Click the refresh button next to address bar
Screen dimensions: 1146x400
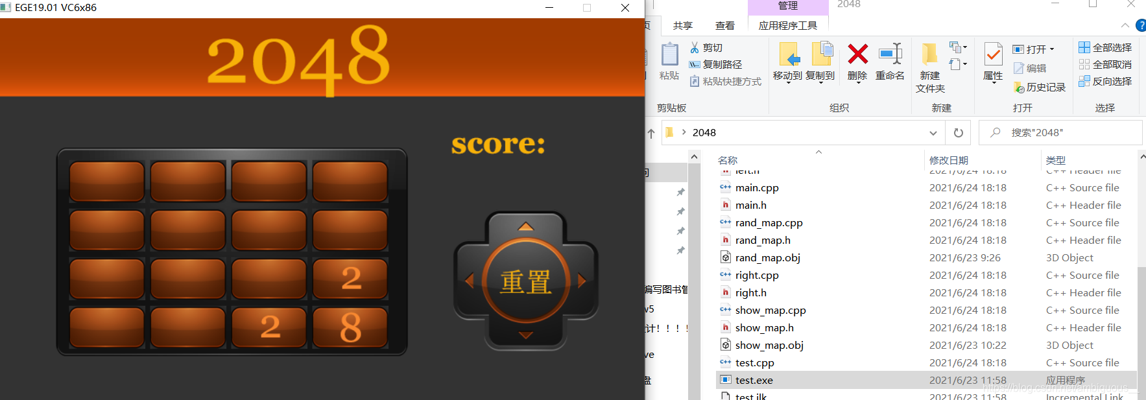[x=958, y=133]
